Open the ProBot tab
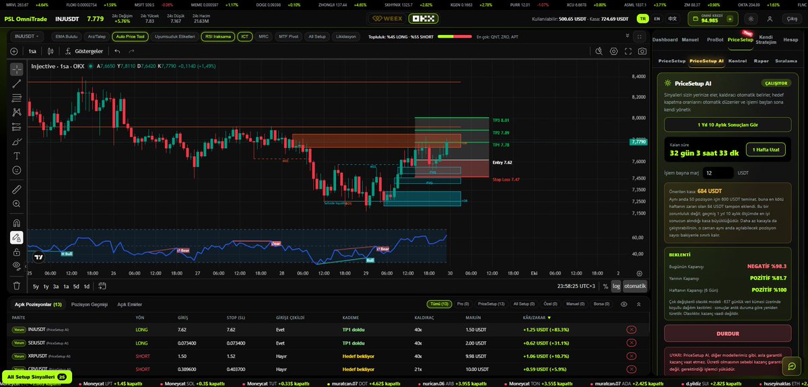Image resolution: width=808 pixels, height=387 pixels. pos(714,40)
